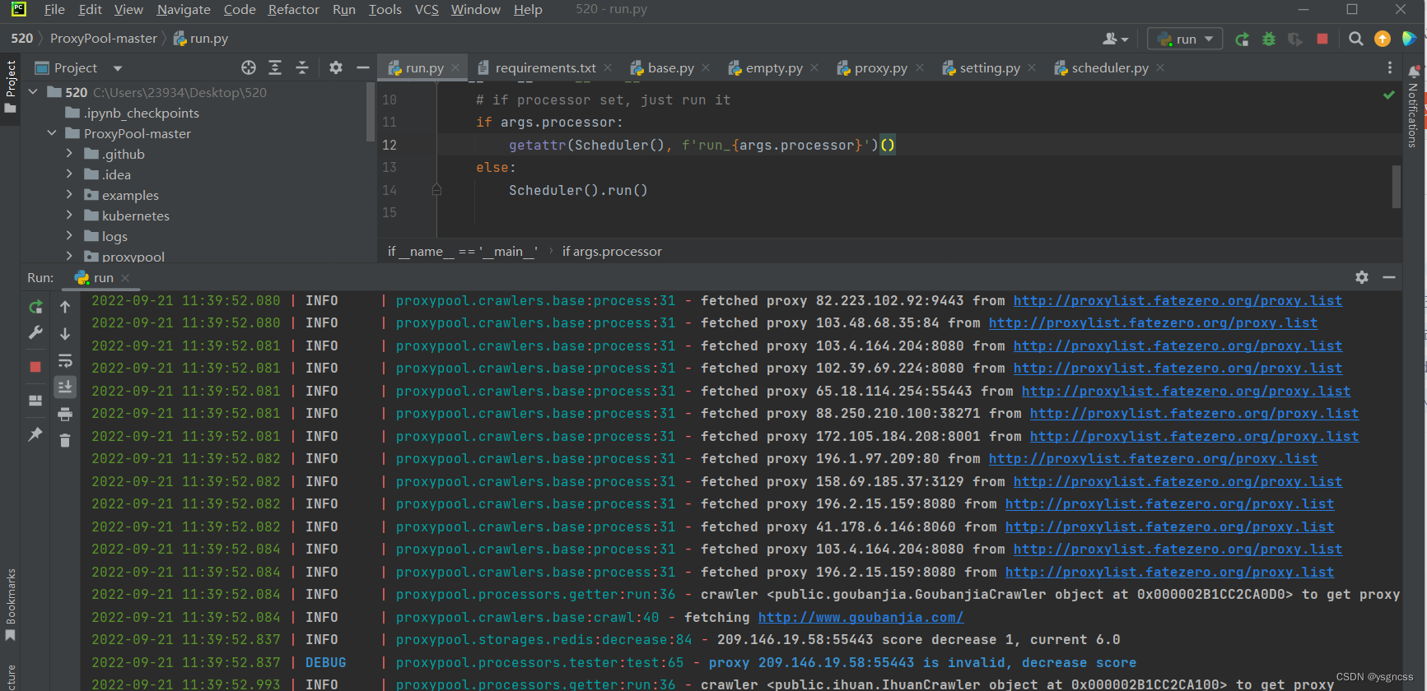Viewport: 1427px width, 691px height.
Task: Expand the logs folder
Action: pos(69,236)
